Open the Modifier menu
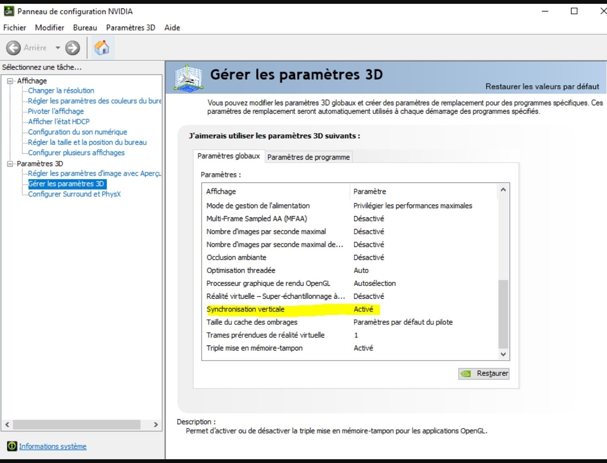This screenshot has width=607, height=463. [x=50, y=27]
